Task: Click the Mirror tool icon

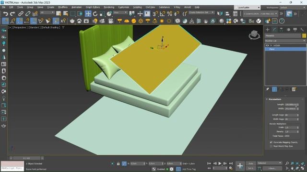Action: pyautogui.click(x=220, y=14)
